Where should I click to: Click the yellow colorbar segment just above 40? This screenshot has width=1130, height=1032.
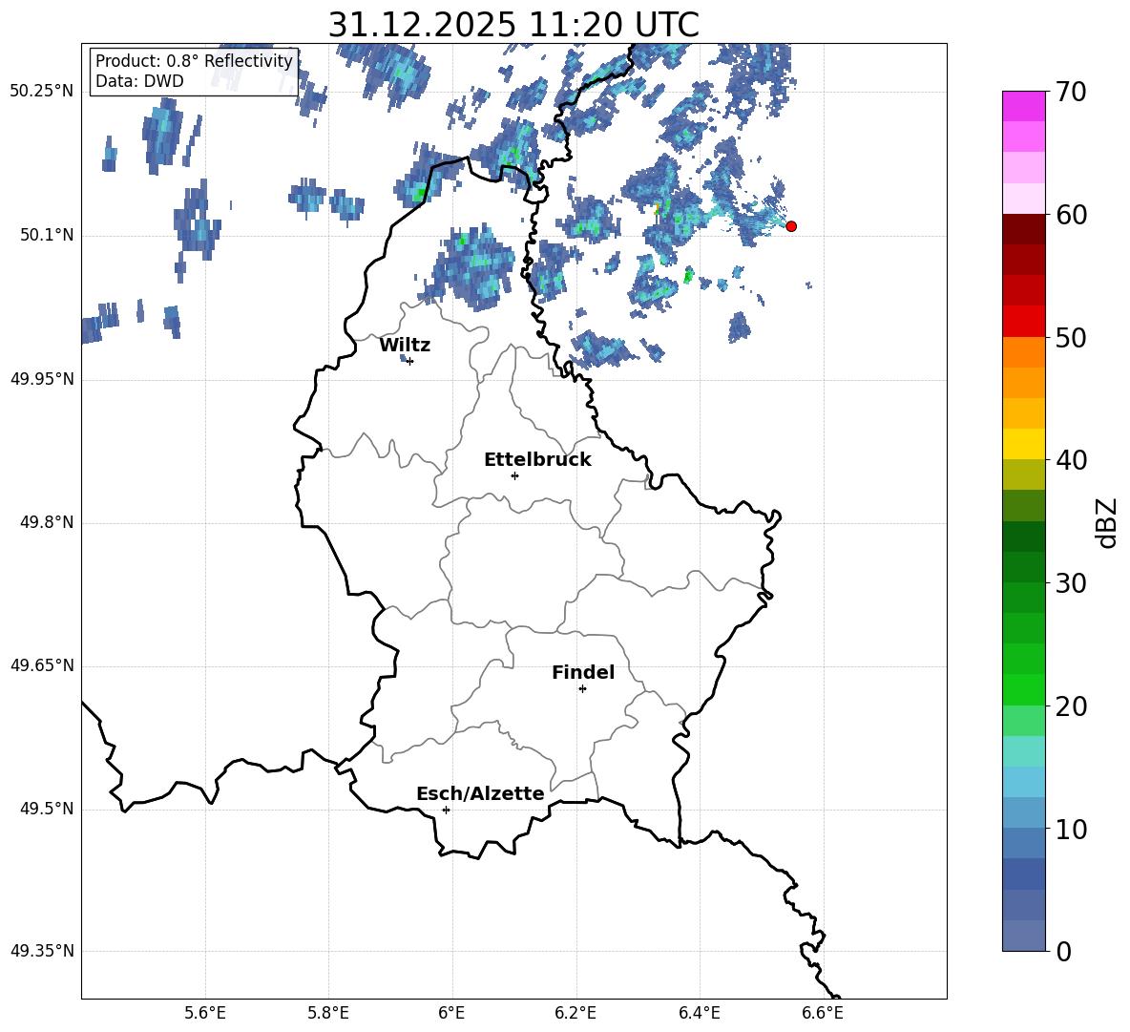tap(1024, 444)
